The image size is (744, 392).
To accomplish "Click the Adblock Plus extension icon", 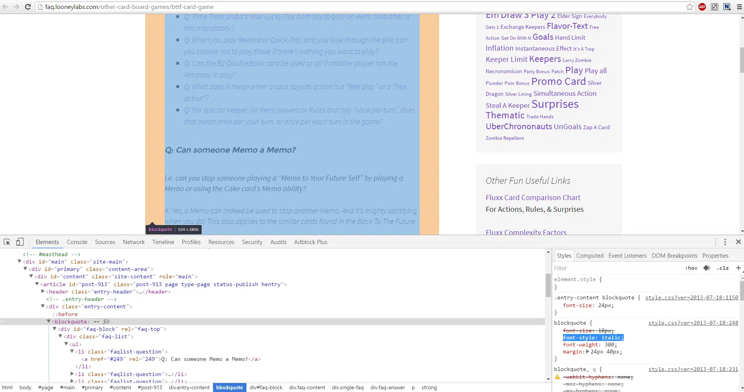I will (x=702, y=7).
